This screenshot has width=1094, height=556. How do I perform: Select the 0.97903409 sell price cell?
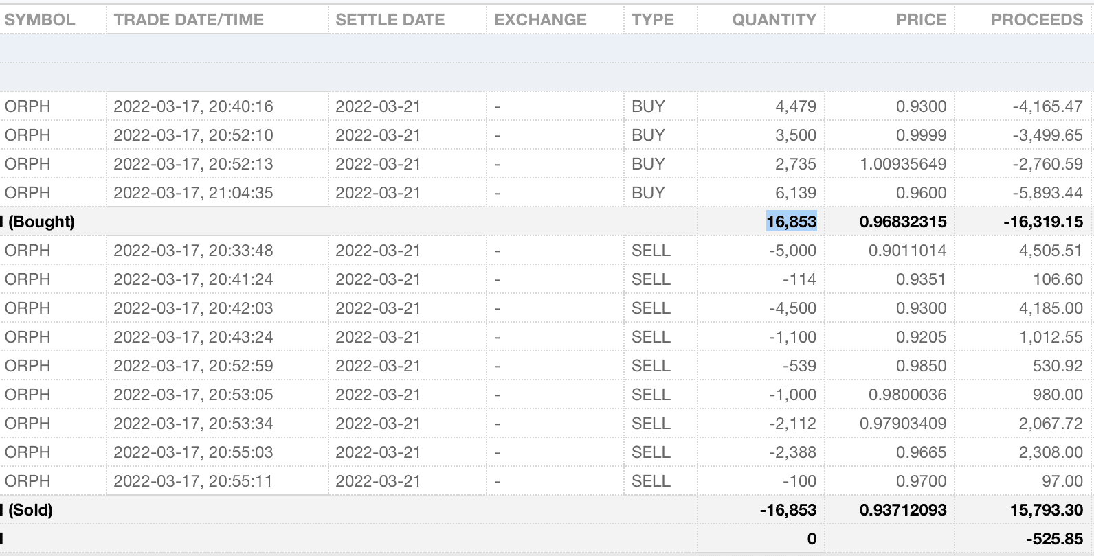(903, 424)
